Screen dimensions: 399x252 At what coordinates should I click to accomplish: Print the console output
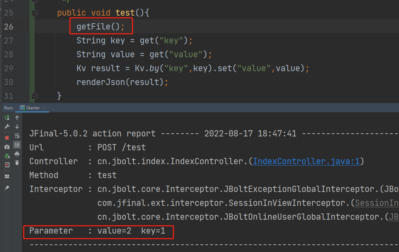[17, 154]
